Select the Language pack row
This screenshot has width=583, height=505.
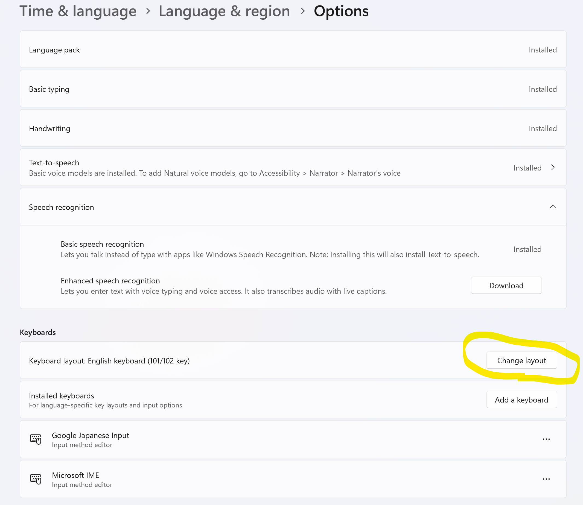(54, 50)
